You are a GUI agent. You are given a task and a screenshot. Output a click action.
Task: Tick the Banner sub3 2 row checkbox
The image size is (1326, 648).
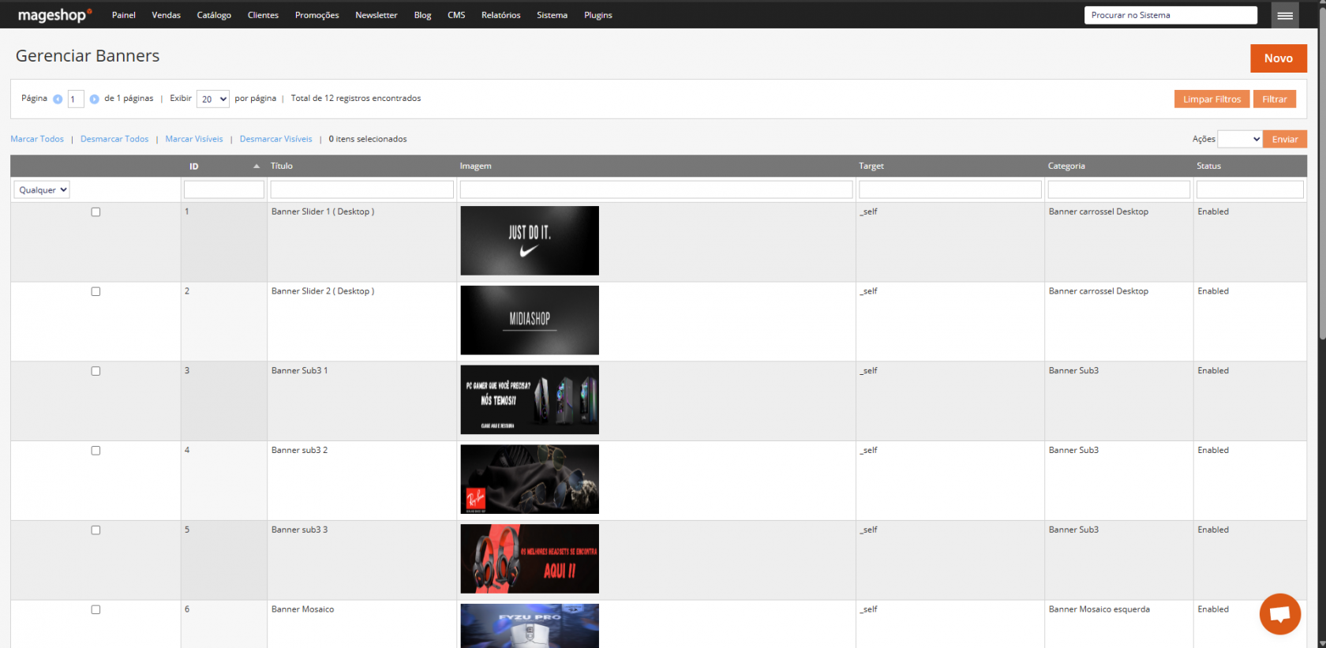pos(96,451)
